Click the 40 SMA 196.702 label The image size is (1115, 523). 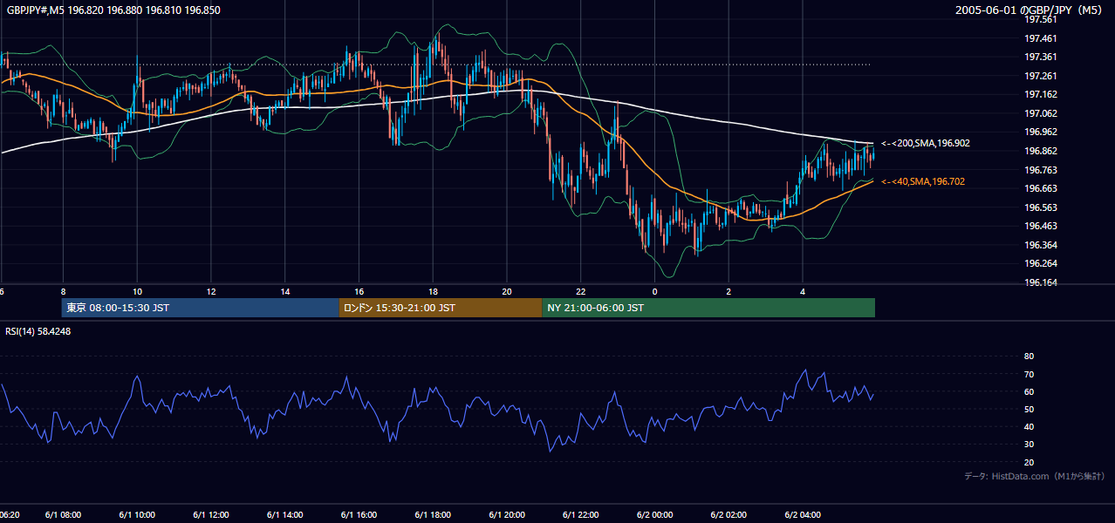point(923,181)
